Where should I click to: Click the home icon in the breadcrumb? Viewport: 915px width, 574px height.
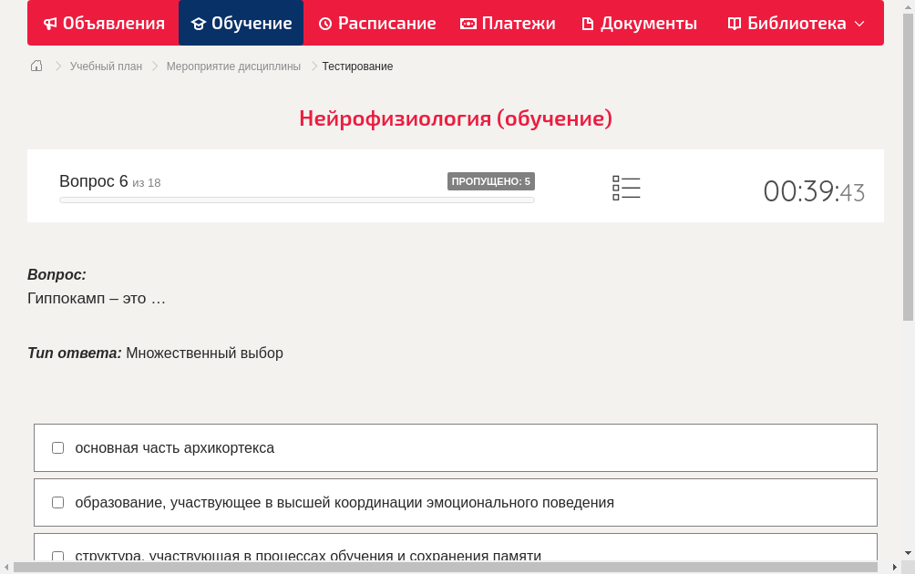[x=36, y=66]
